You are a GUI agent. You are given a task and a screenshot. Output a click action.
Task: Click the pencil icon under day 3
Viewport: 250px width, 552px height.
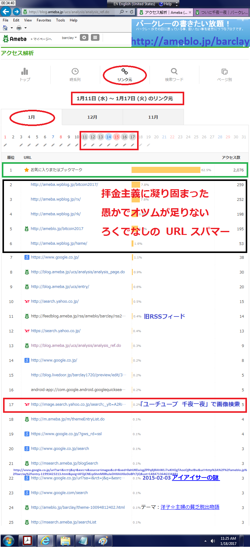(x=21, y=145)
